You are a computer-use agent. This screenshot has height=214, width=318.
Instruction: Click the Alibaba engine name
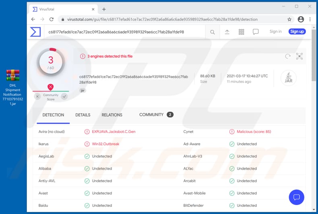point(45,168)
